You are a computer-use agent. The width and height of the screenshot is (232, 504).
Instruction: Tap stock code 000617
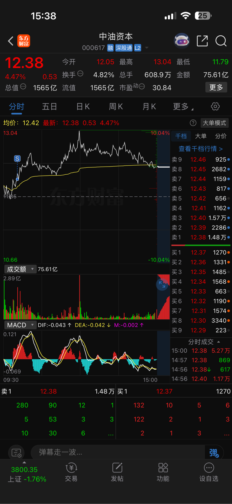click(93, 48)
